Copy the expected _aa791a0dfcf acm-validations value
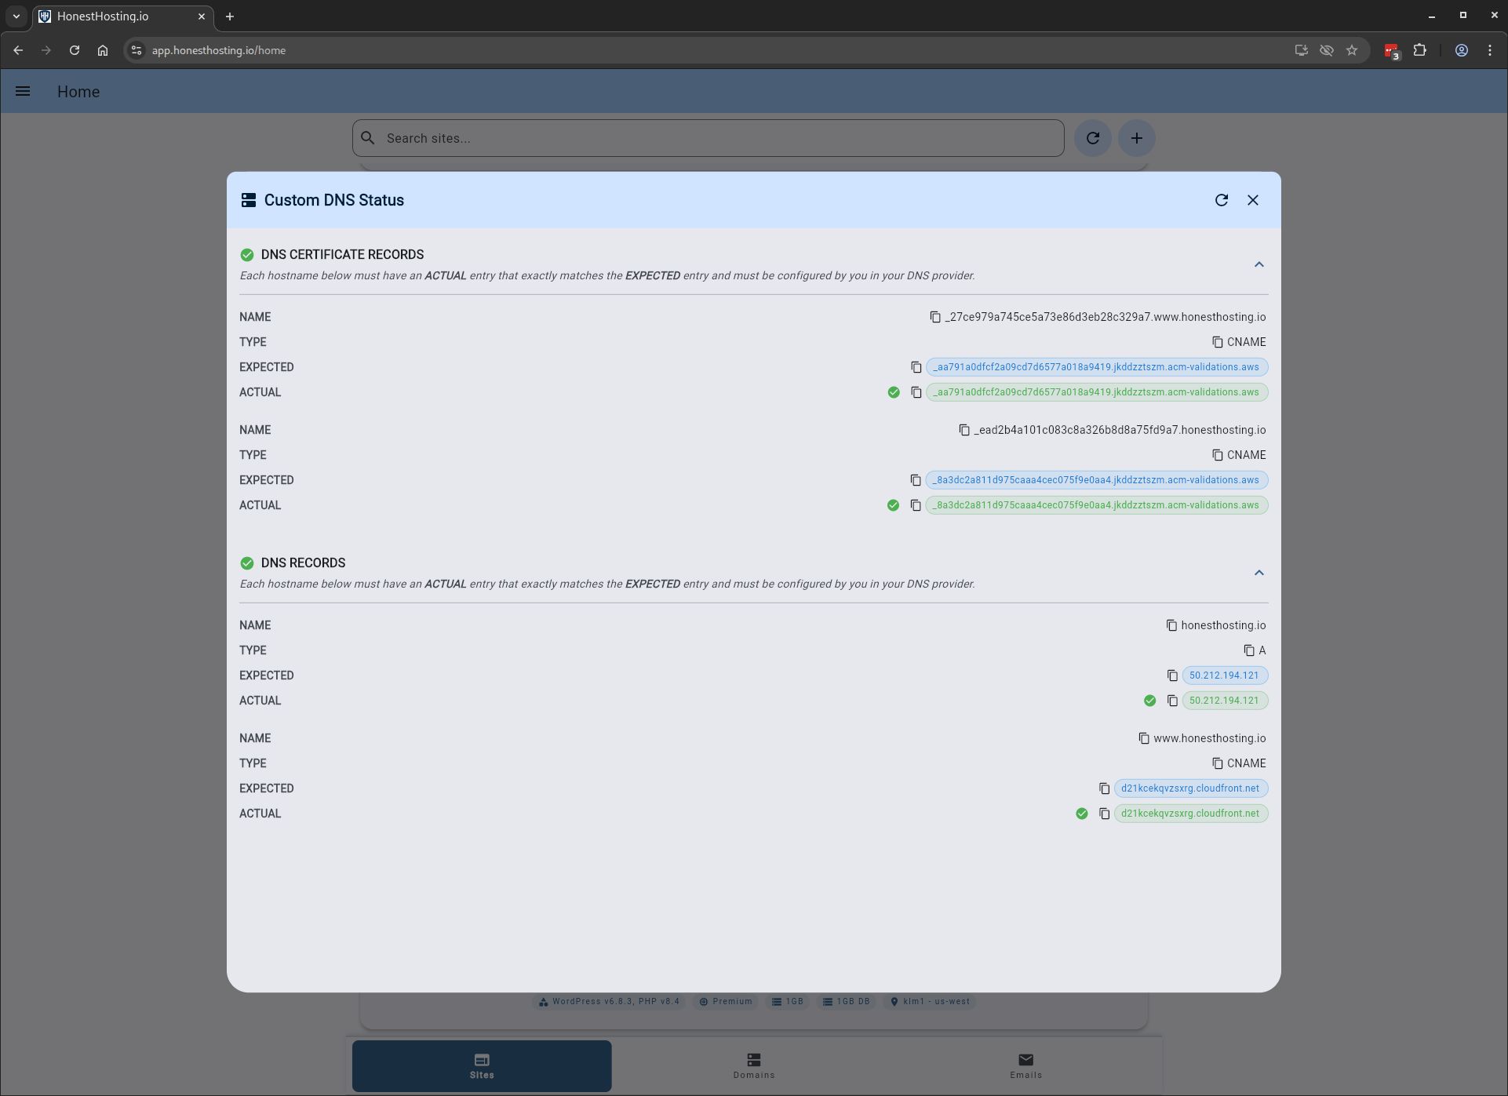Screen dimensions: 1508x1096 tap(916, 367)
